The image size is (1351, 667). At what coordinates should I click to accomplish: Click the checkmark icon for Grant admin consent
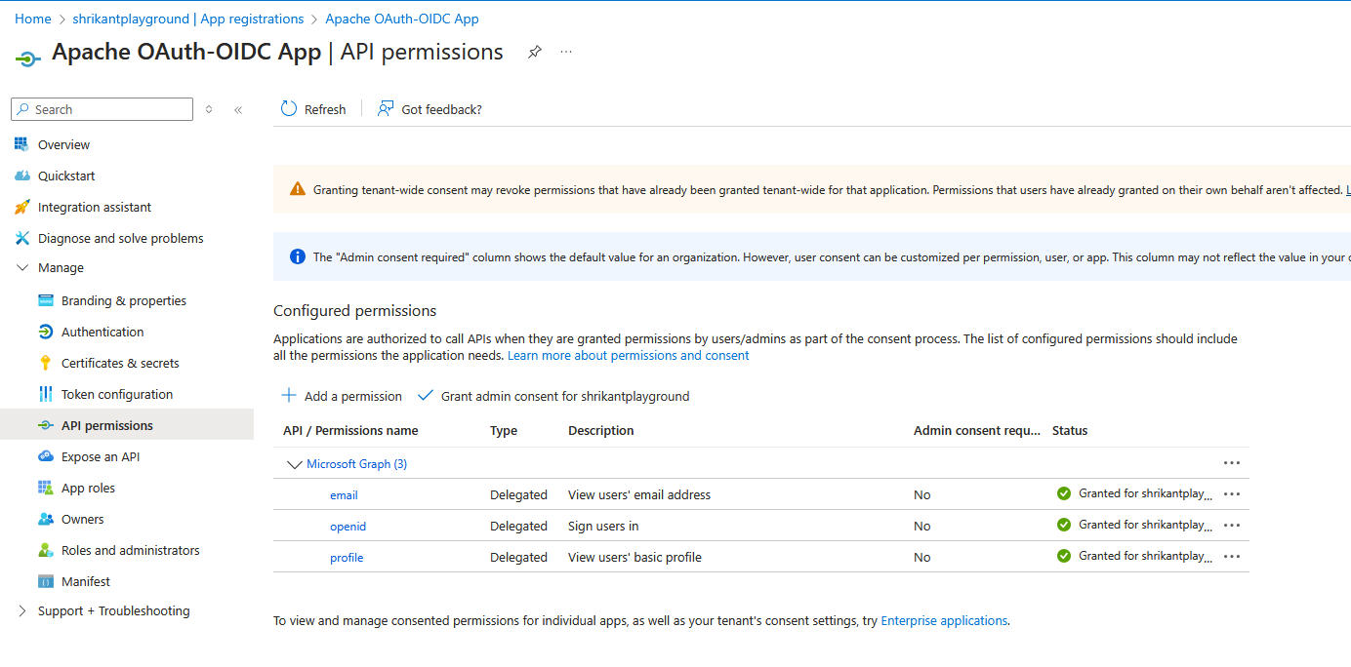[425, 395]
